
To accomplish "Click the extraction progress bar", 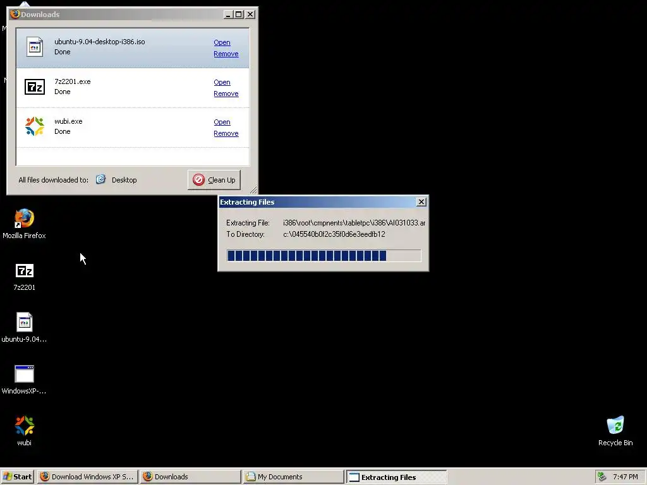I will click(324, 256).
